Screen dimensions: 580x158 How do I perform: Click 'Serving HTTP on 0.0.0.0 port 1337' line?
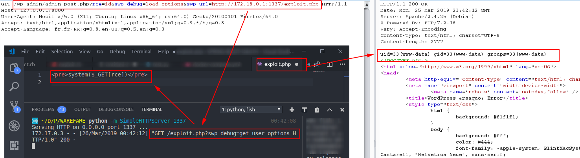pyautogui.click(x=90, y=127)
